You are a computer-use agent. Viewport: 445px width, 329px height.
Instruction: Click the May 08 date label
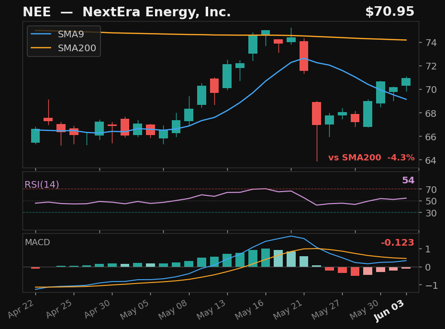(x=173, y=310)
